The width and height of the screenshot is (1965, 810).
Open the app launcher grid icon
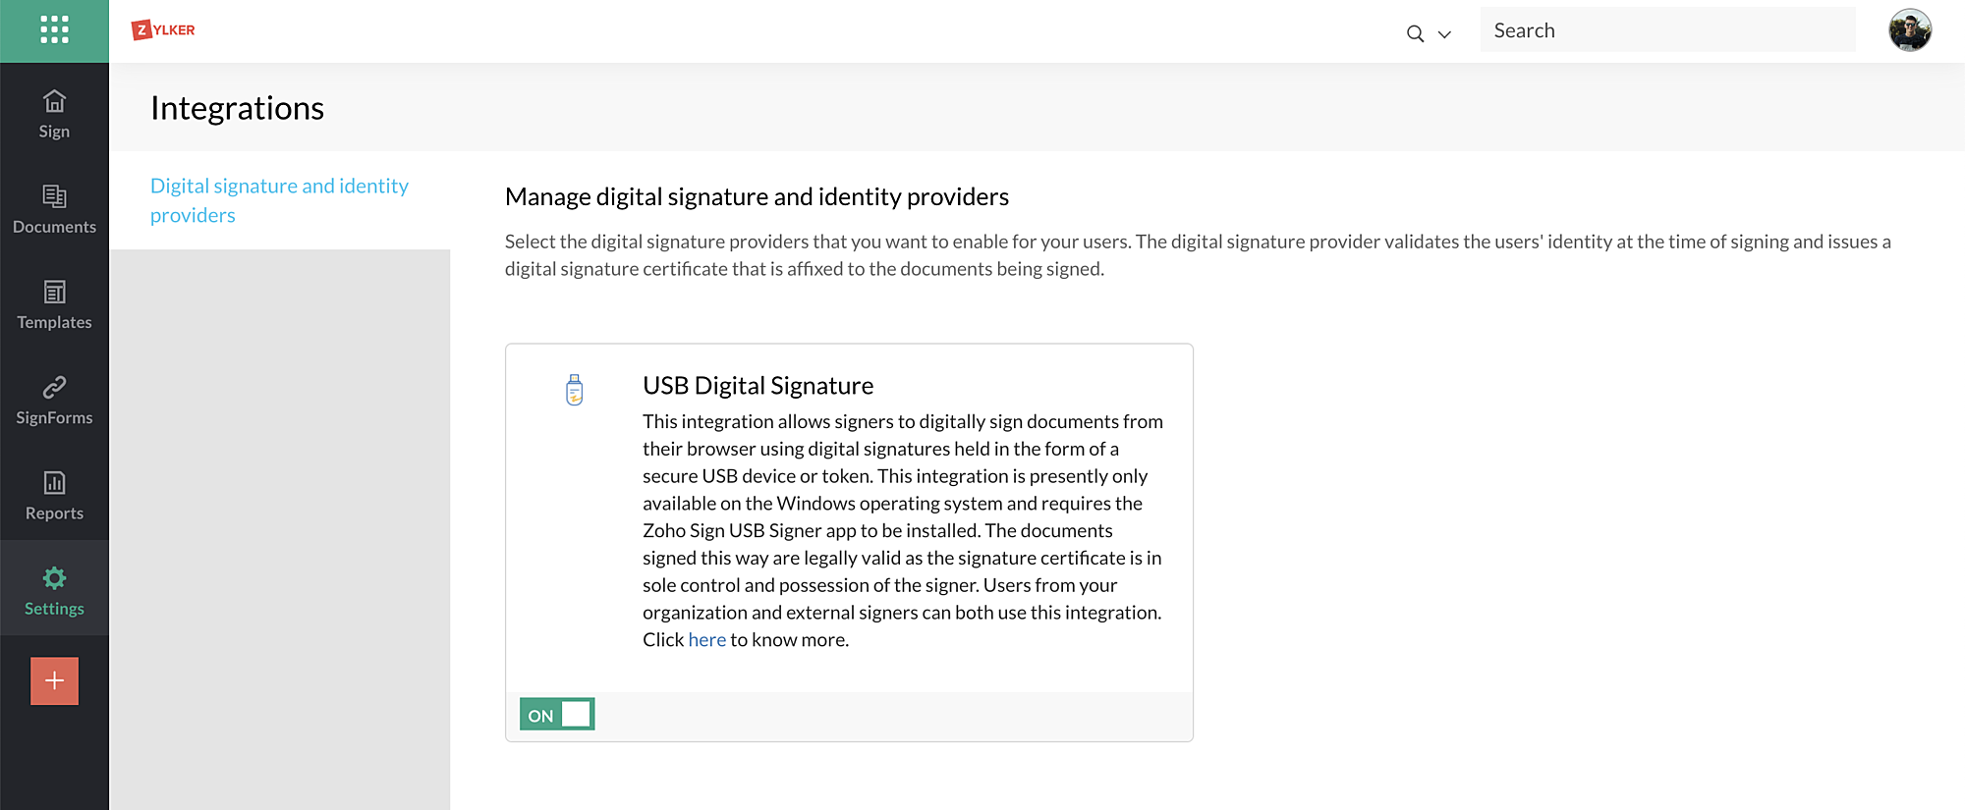point(54,30)
